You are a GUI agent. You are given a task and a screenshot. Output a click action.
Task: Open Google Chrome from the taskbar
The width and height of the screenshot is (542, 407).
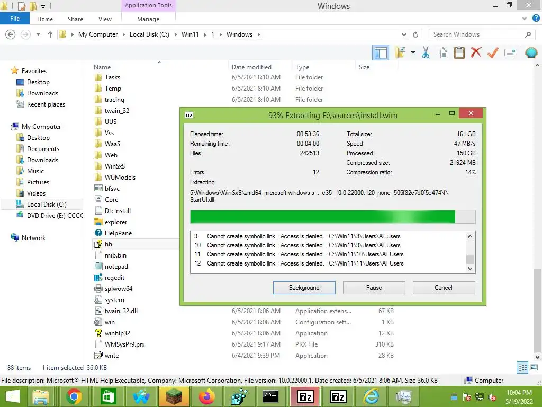tap(74, 396)
